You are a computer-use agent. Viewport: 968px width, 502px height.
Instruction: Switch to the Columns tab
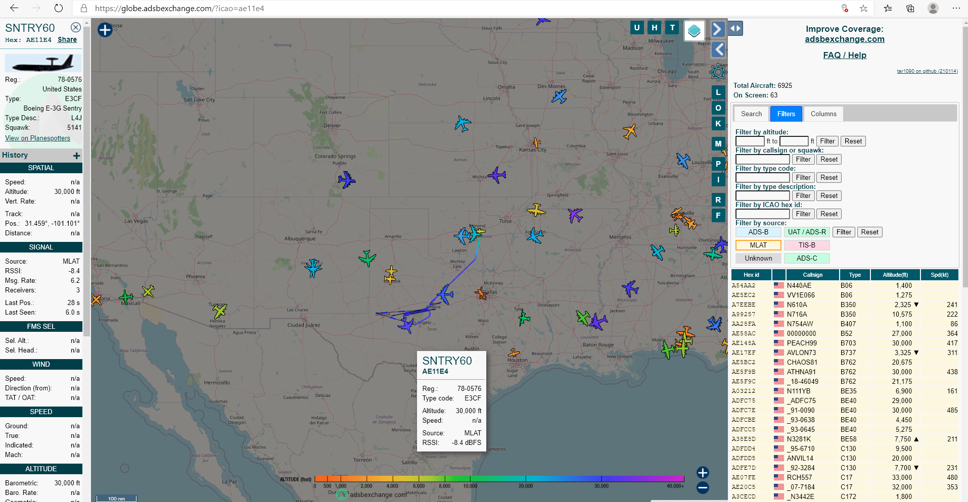(x=823, y=114)
